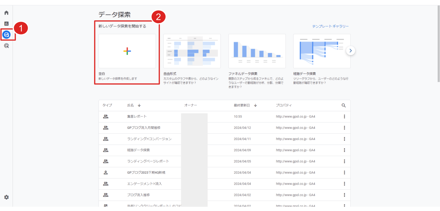Click the プロパティ column header
440x211 pixels.
(284, 105)
